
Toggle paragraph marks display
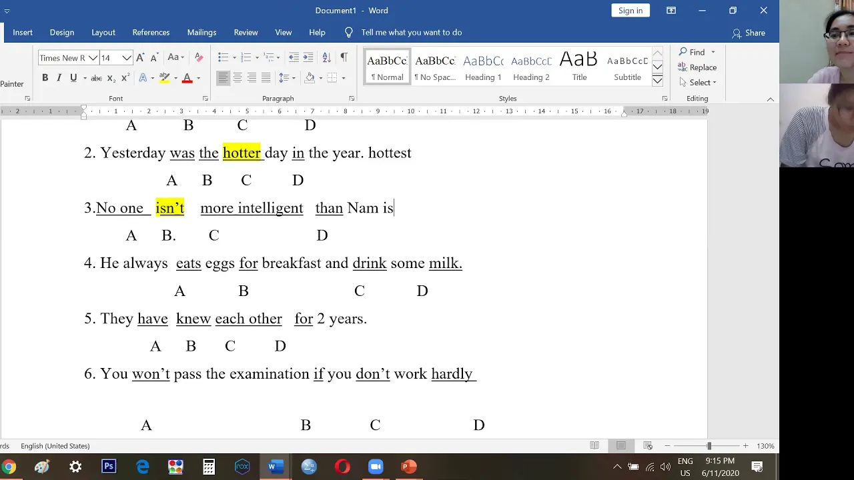tap(344, 58)
